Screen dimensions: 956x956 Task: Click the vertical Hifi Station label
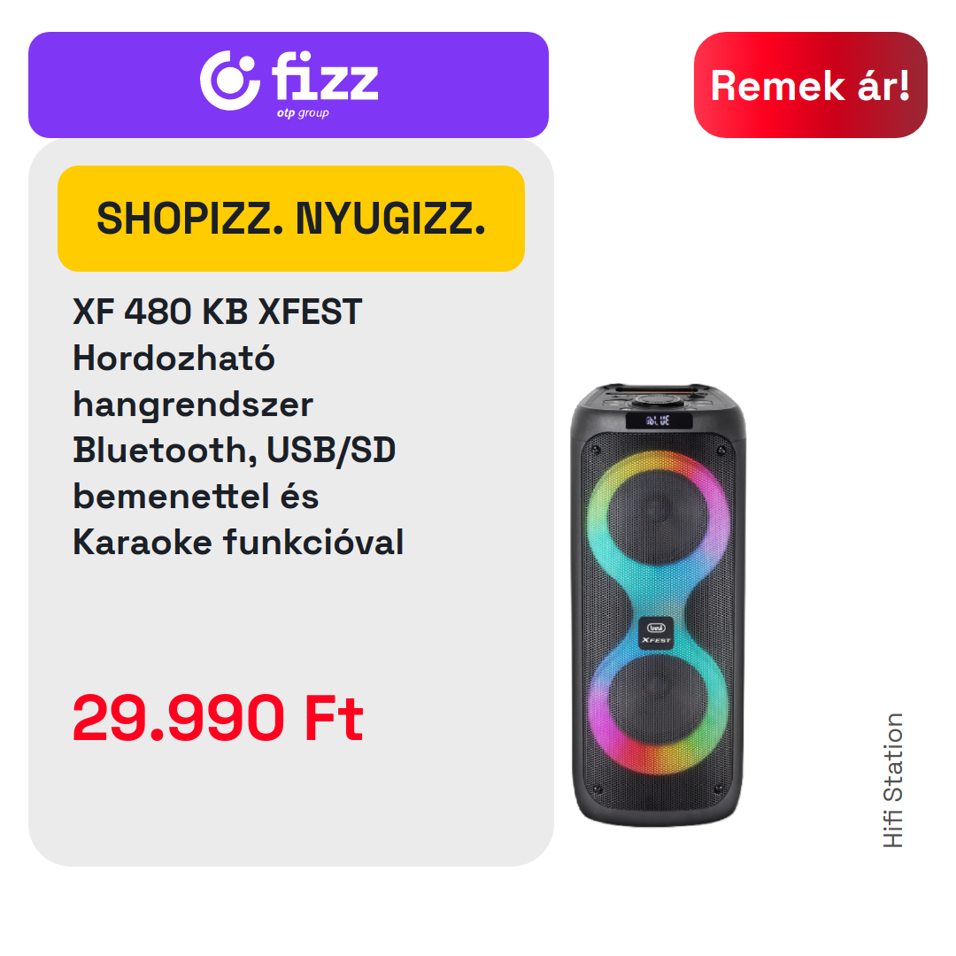click(893, 781)
